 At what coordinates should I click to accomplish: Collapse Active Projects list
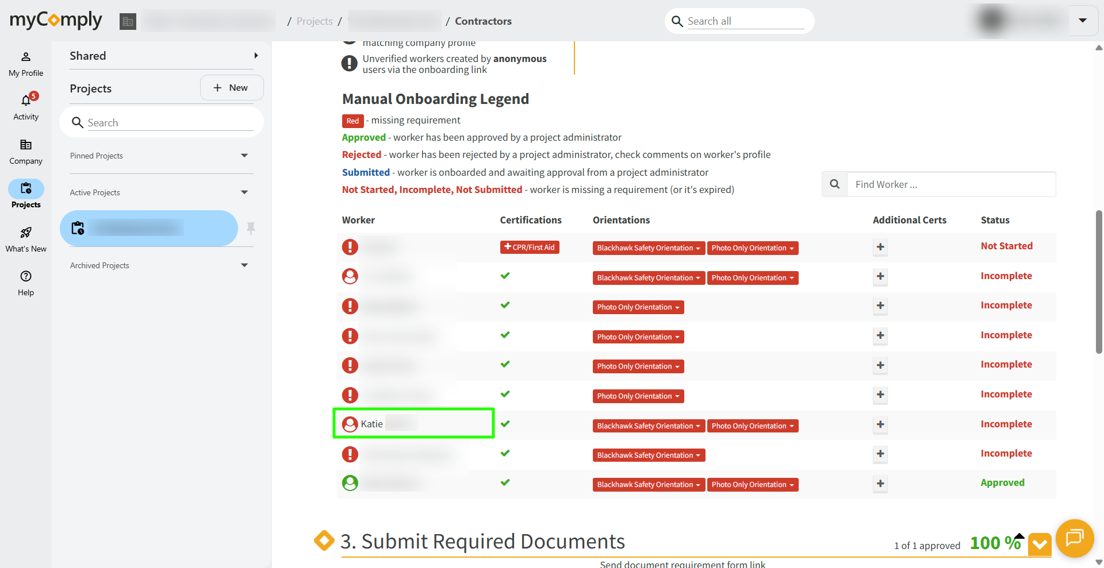[244, 192]
